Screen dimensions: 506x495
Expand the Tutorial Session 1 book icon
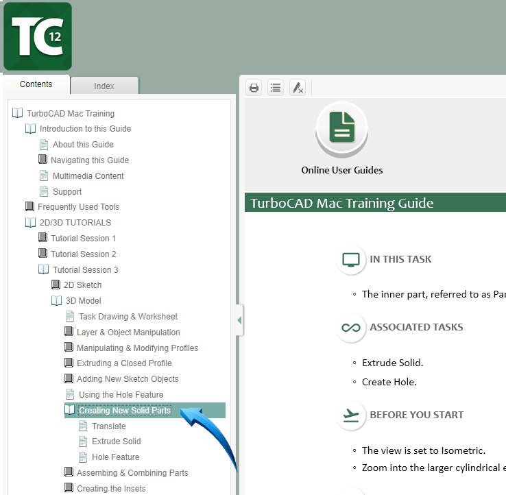click(43, 237)
